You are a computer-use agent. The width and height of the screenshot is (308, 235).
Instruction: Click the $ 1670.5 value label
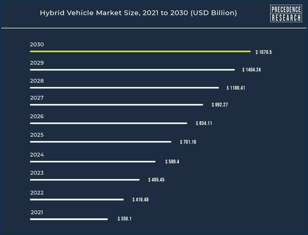[263, 52]
